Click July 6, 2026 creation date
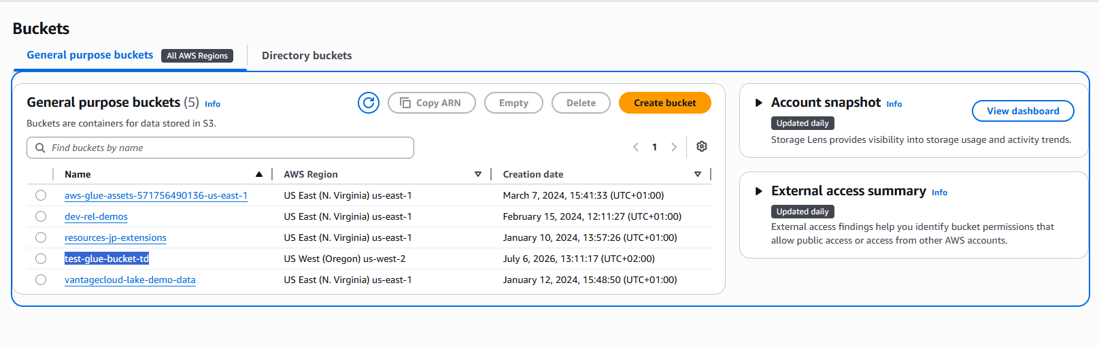 (x=579, y=259)
